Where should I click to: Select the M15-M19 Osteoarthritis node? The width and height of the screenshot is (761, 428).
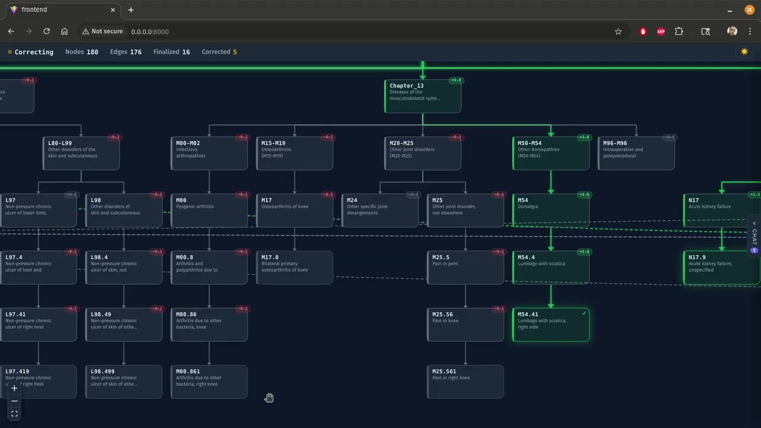click(x=295, y=153)
